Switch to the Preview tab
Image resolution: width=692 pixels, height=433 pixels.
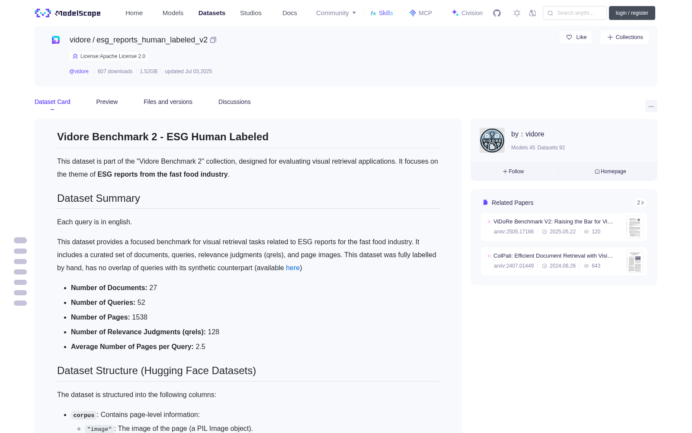[107, 102]
